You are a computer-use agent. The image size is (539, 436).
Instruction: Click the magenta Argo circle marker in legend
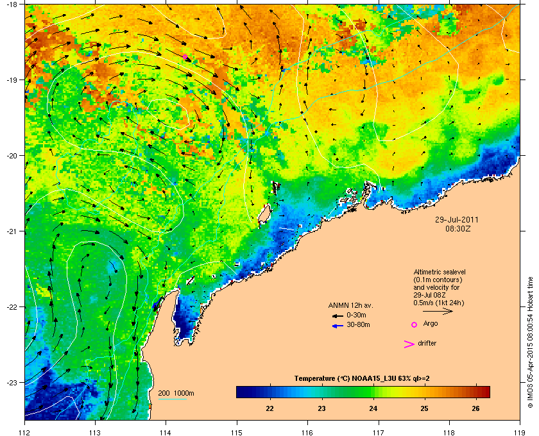tap(415, 324)
